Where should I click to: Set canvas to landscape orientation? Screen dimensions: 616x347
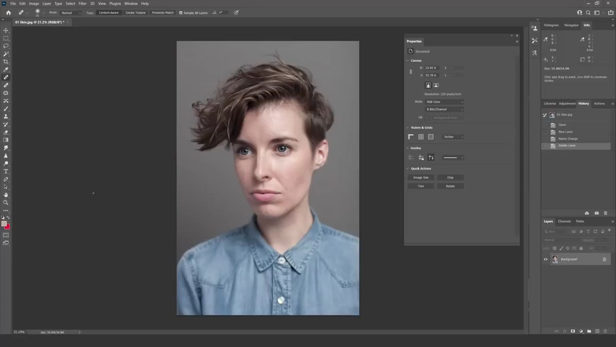(x=436, y=85)
